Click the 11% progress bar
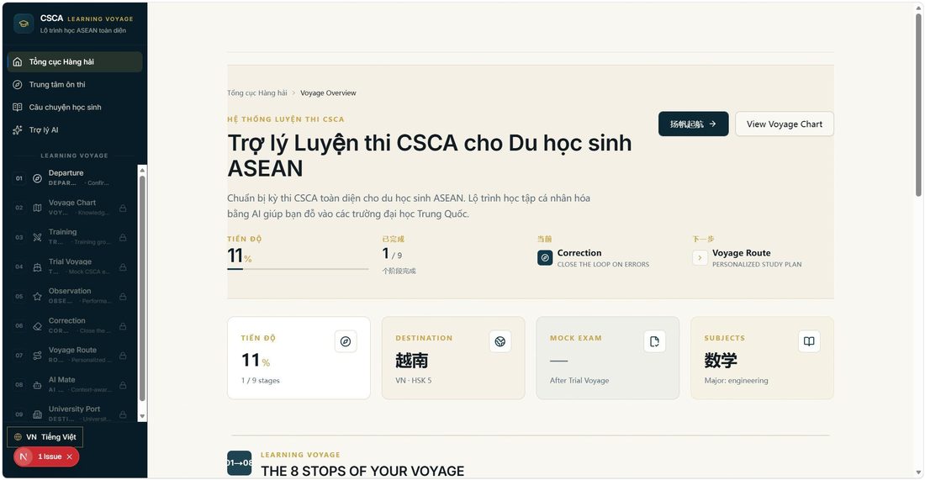This screenshot has width=925, height=480. (x=298, y=269)
